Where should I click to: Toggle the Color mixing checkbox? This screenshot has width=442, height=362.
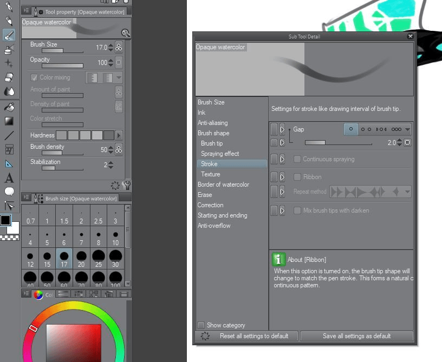pyautogui.click(x=34, y=77)
